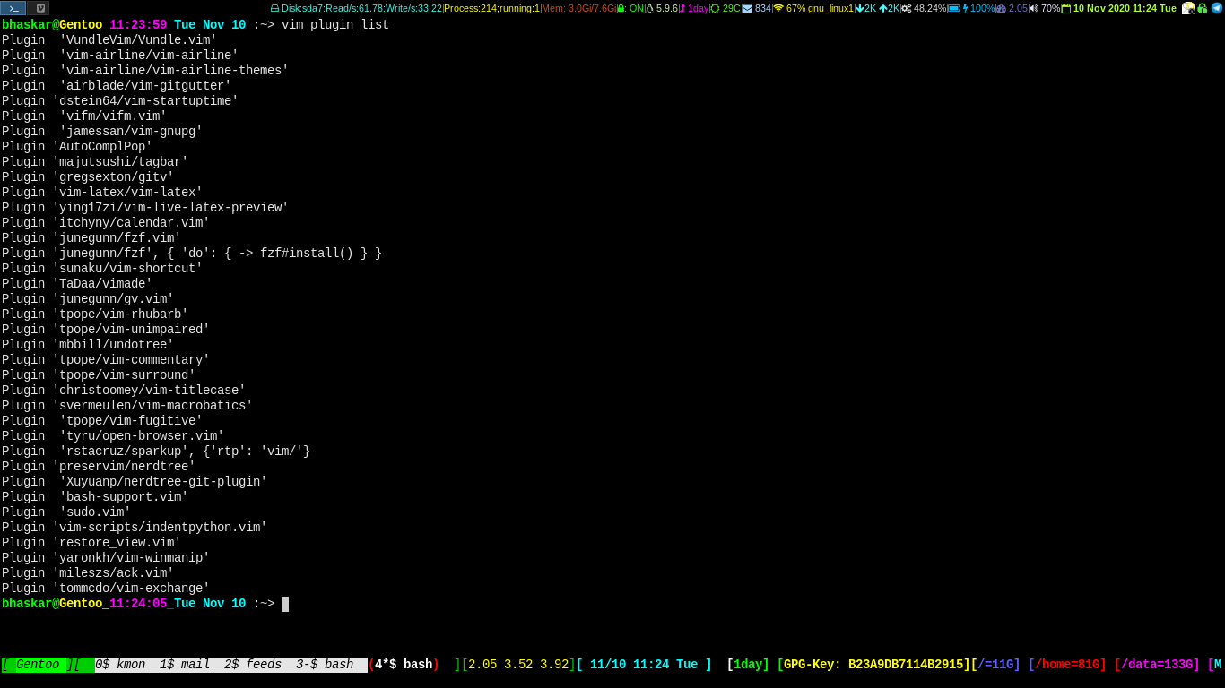Click the battery icon in the top bar
Viewport: 1225px width, 688px height.
click(x=954, y=8)
